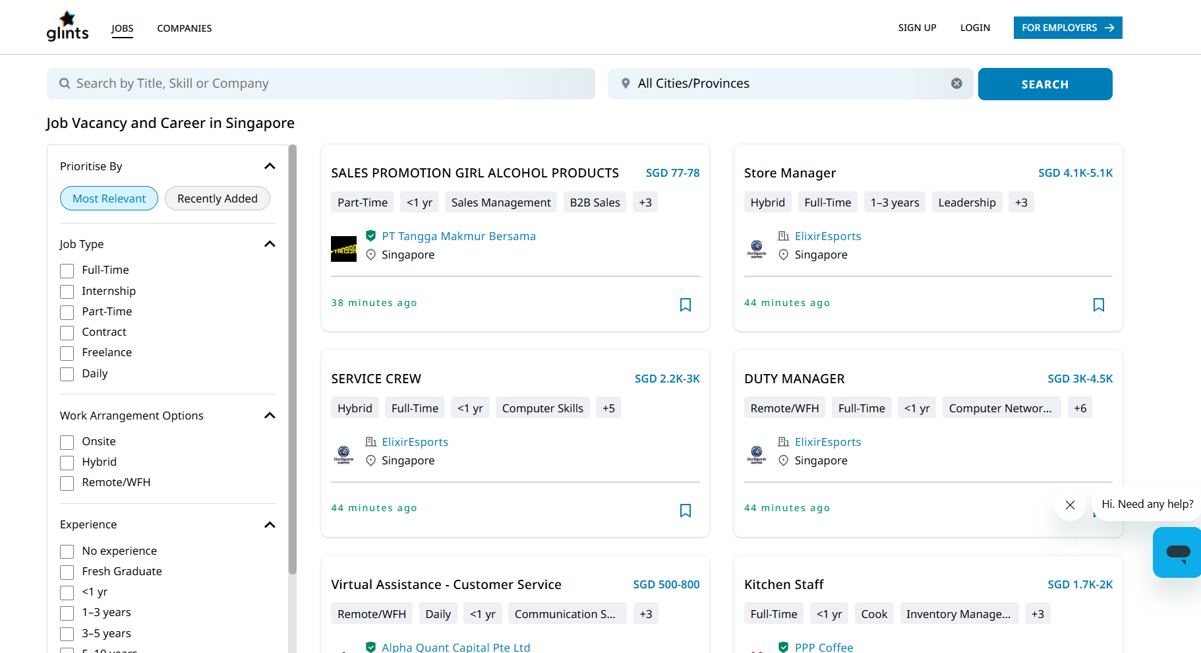Bookmark the Store Manager job
The image size is (1201, 653).
(x=1099, y=305)
